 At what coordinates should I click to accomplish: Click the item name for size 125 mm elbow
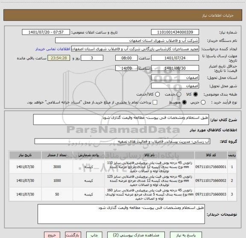149,181
